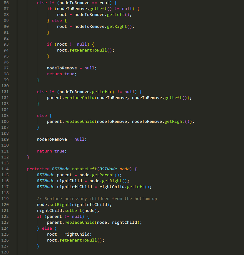Click "setRight" call on line 120

click(x=59, y=205)
